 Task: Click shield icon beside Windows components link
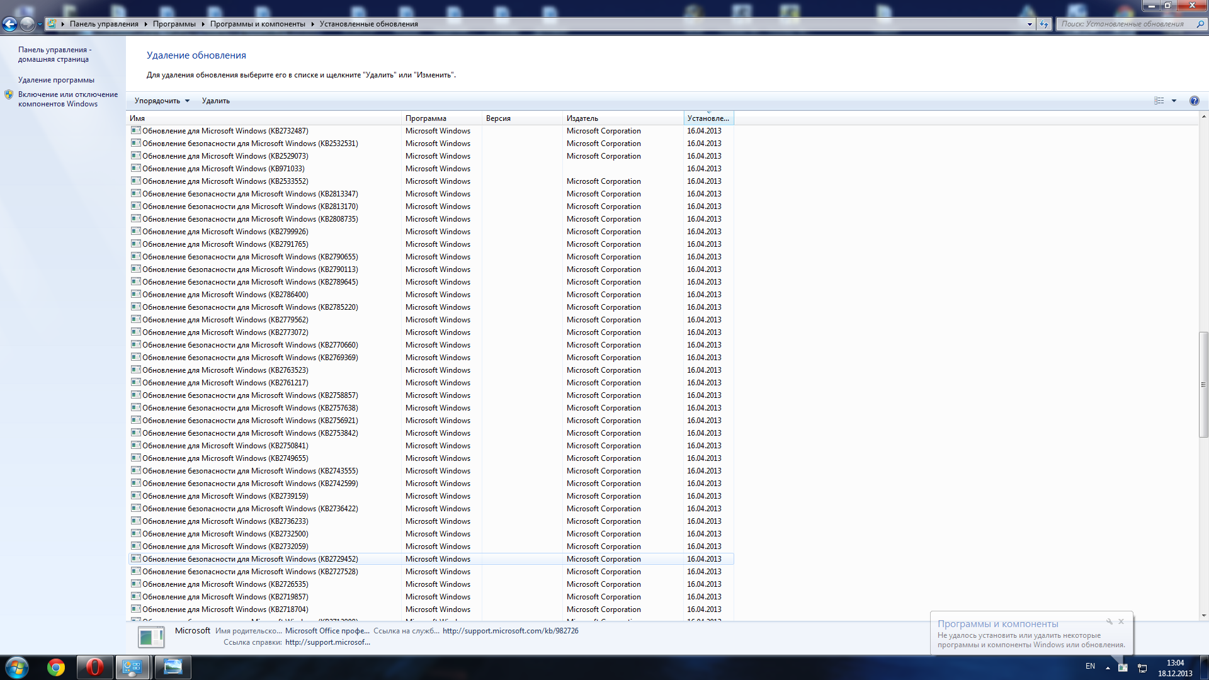coord(9,94)
